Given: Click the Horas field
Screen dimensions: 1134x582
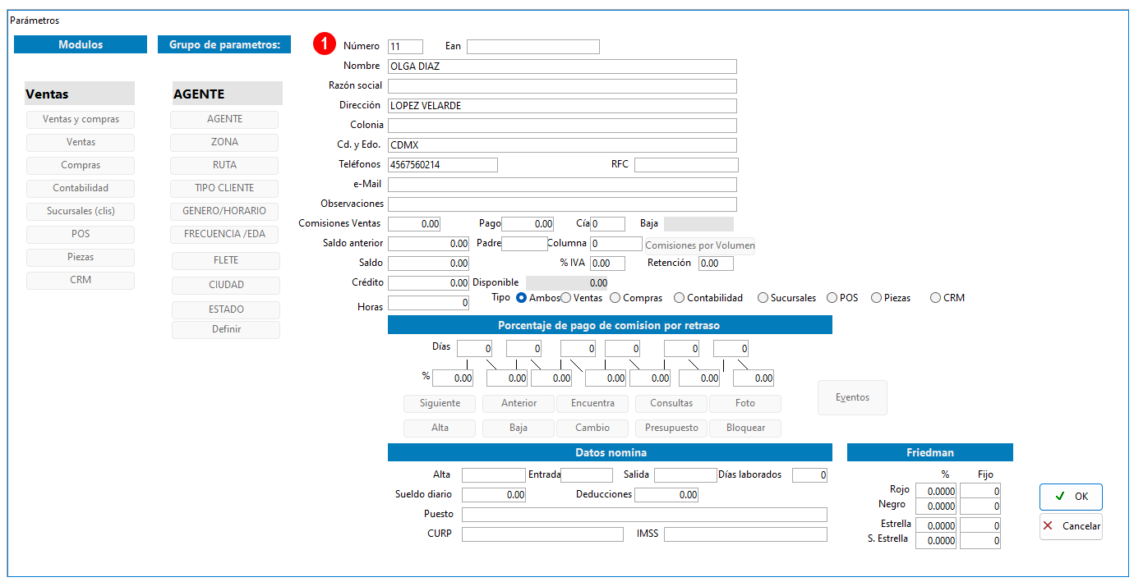Looking at the screenshot, I should pyautogui.click(x=428, y=303).
